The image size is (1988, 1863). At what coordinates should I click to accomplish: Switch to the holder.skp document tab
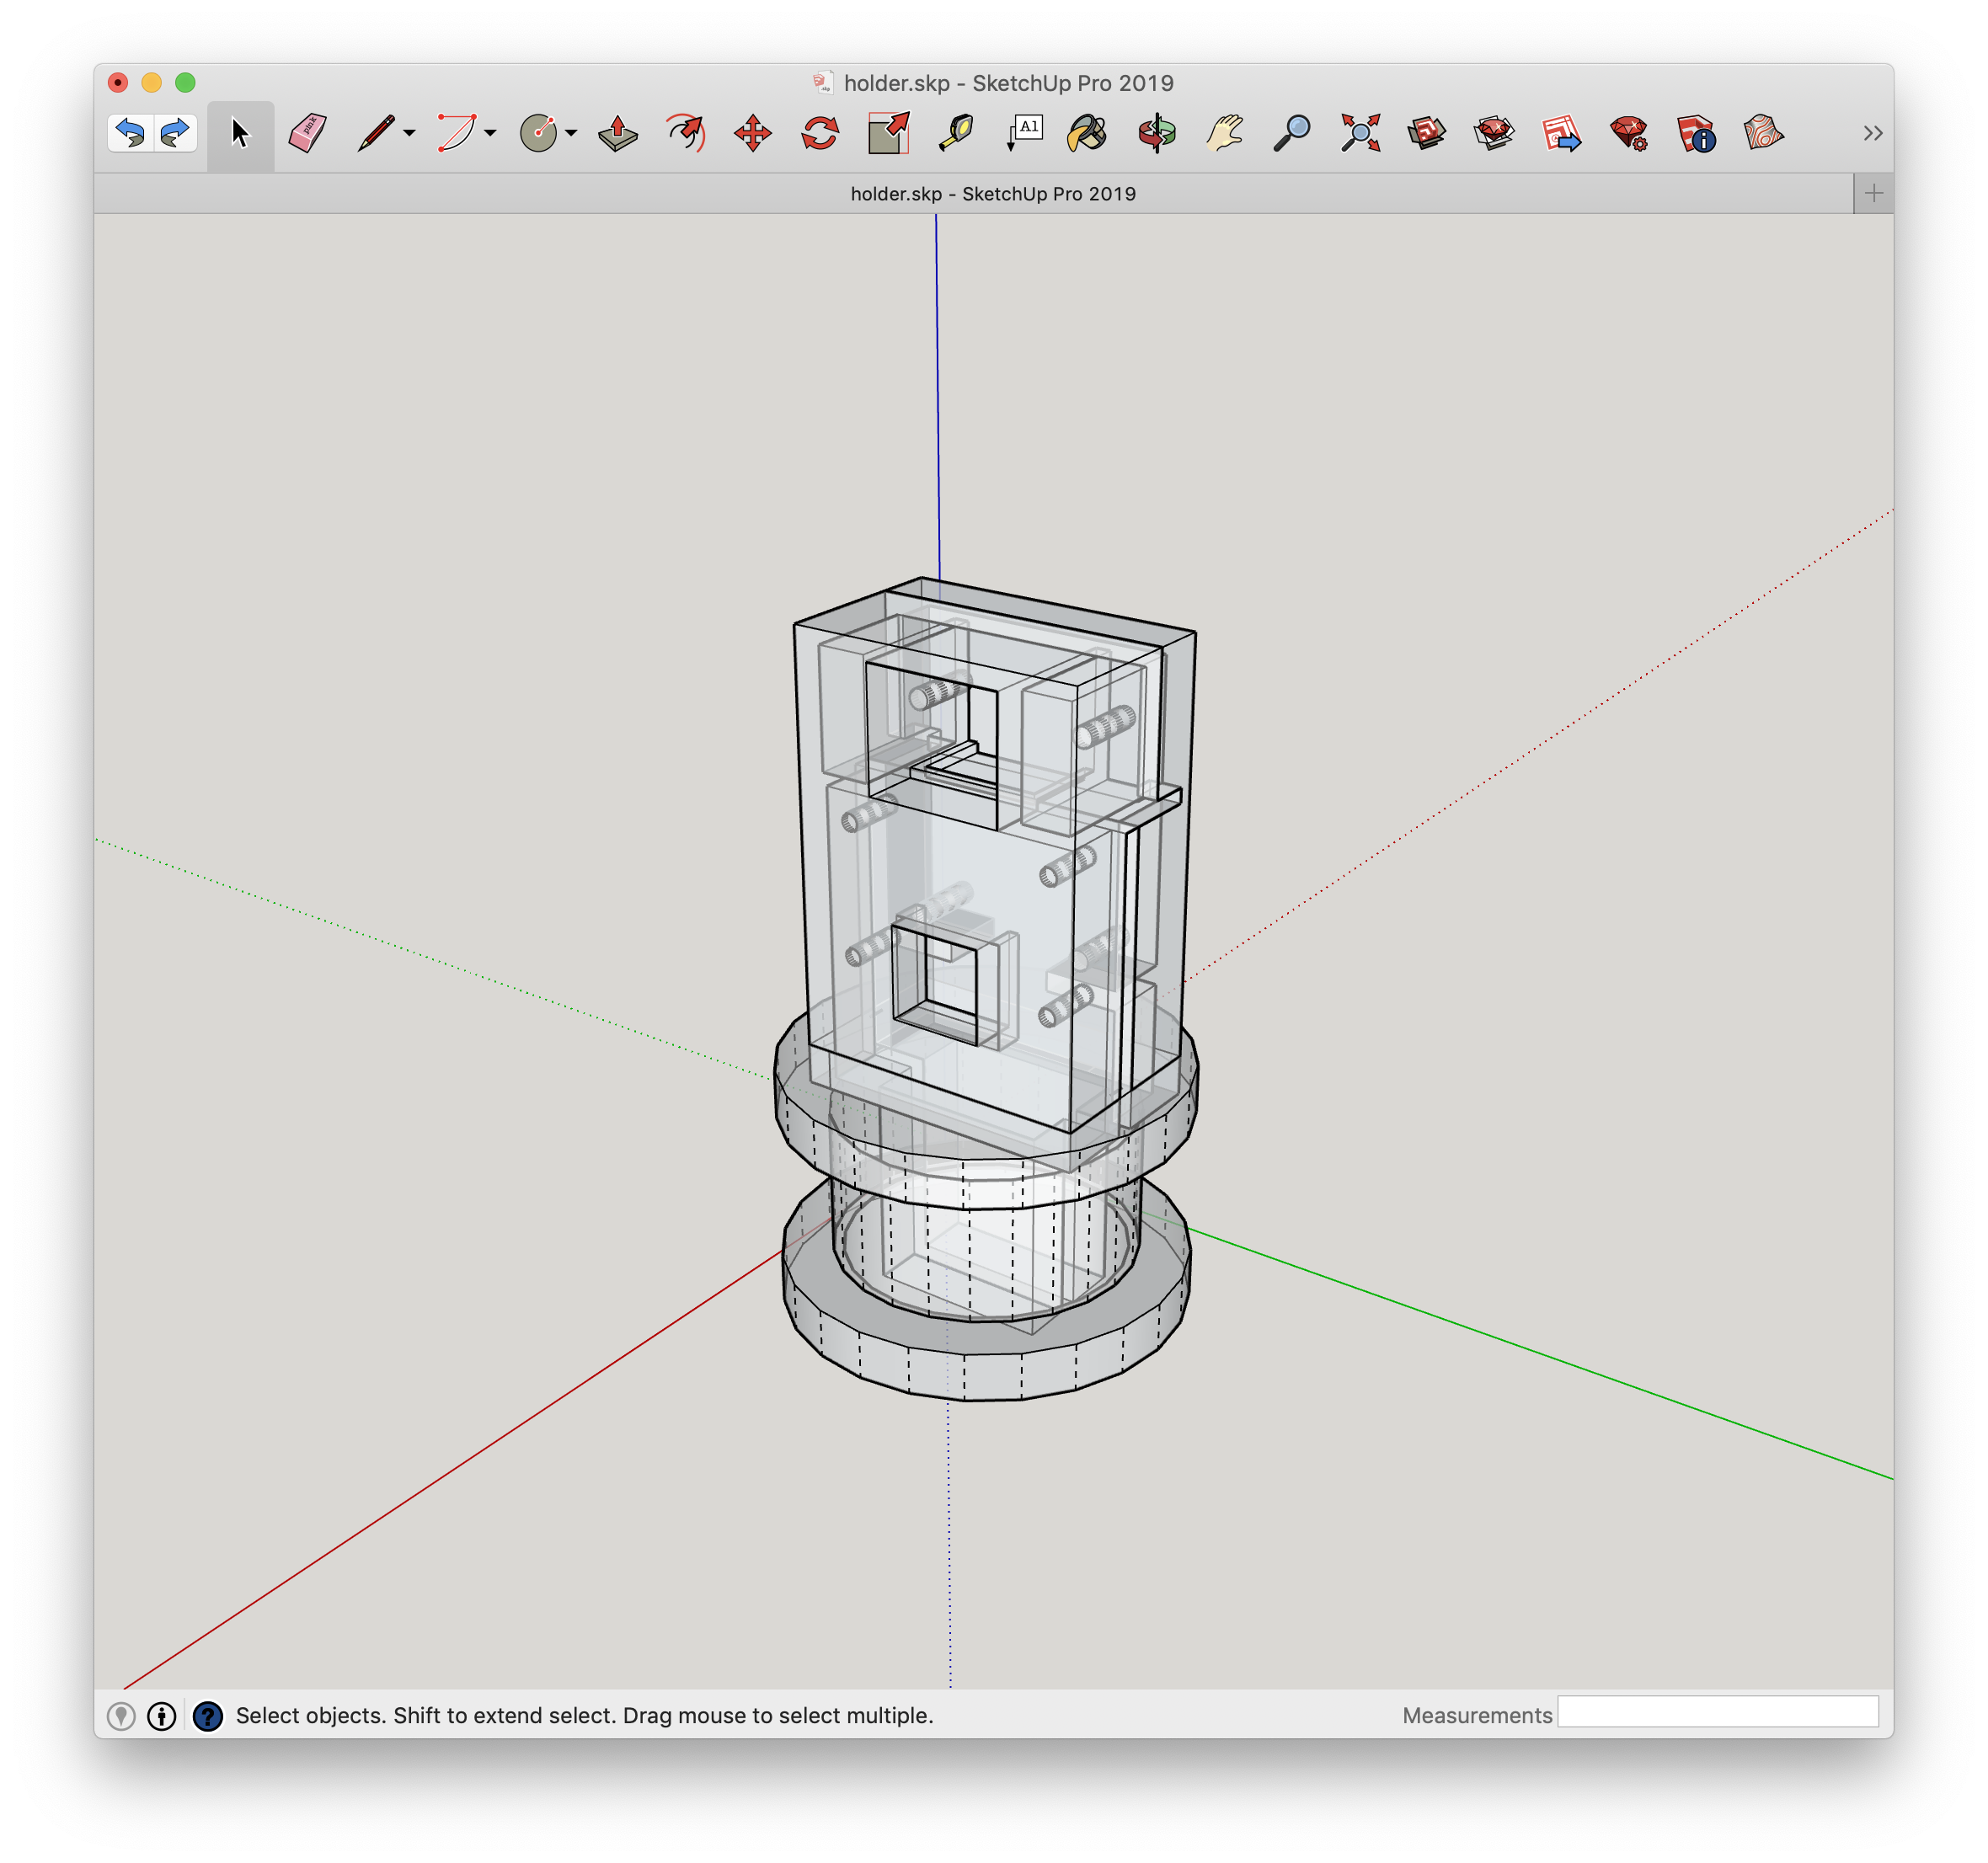point(992,194)
